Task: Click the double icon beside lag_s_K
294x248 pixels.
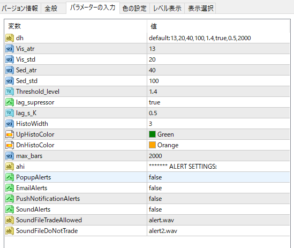Action: tap(10, 113)
